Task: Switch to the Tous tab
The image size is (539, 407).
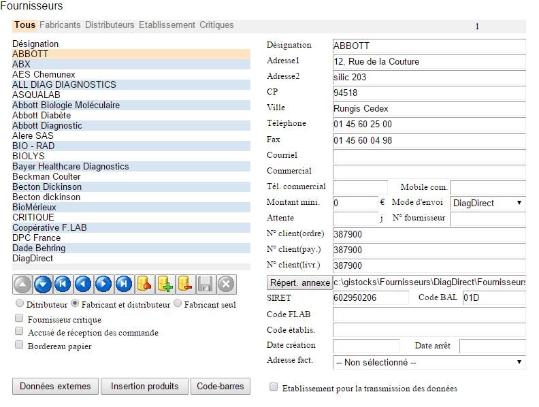Action: 24,25
